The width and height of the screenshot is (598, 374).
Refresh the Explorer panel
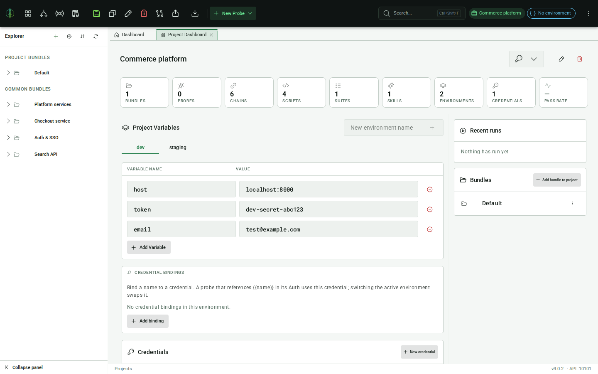pos(96,36)
